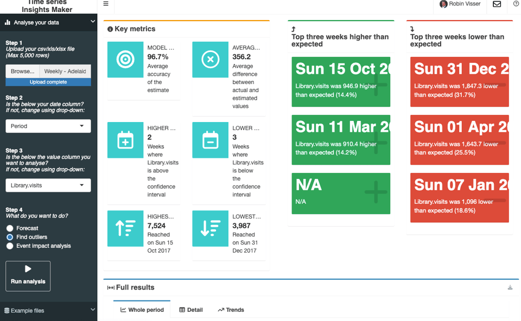Click the Upload complete progress bar
This screenshot has width=521, height=321.
pyautogui.click(x=48, y=82)
